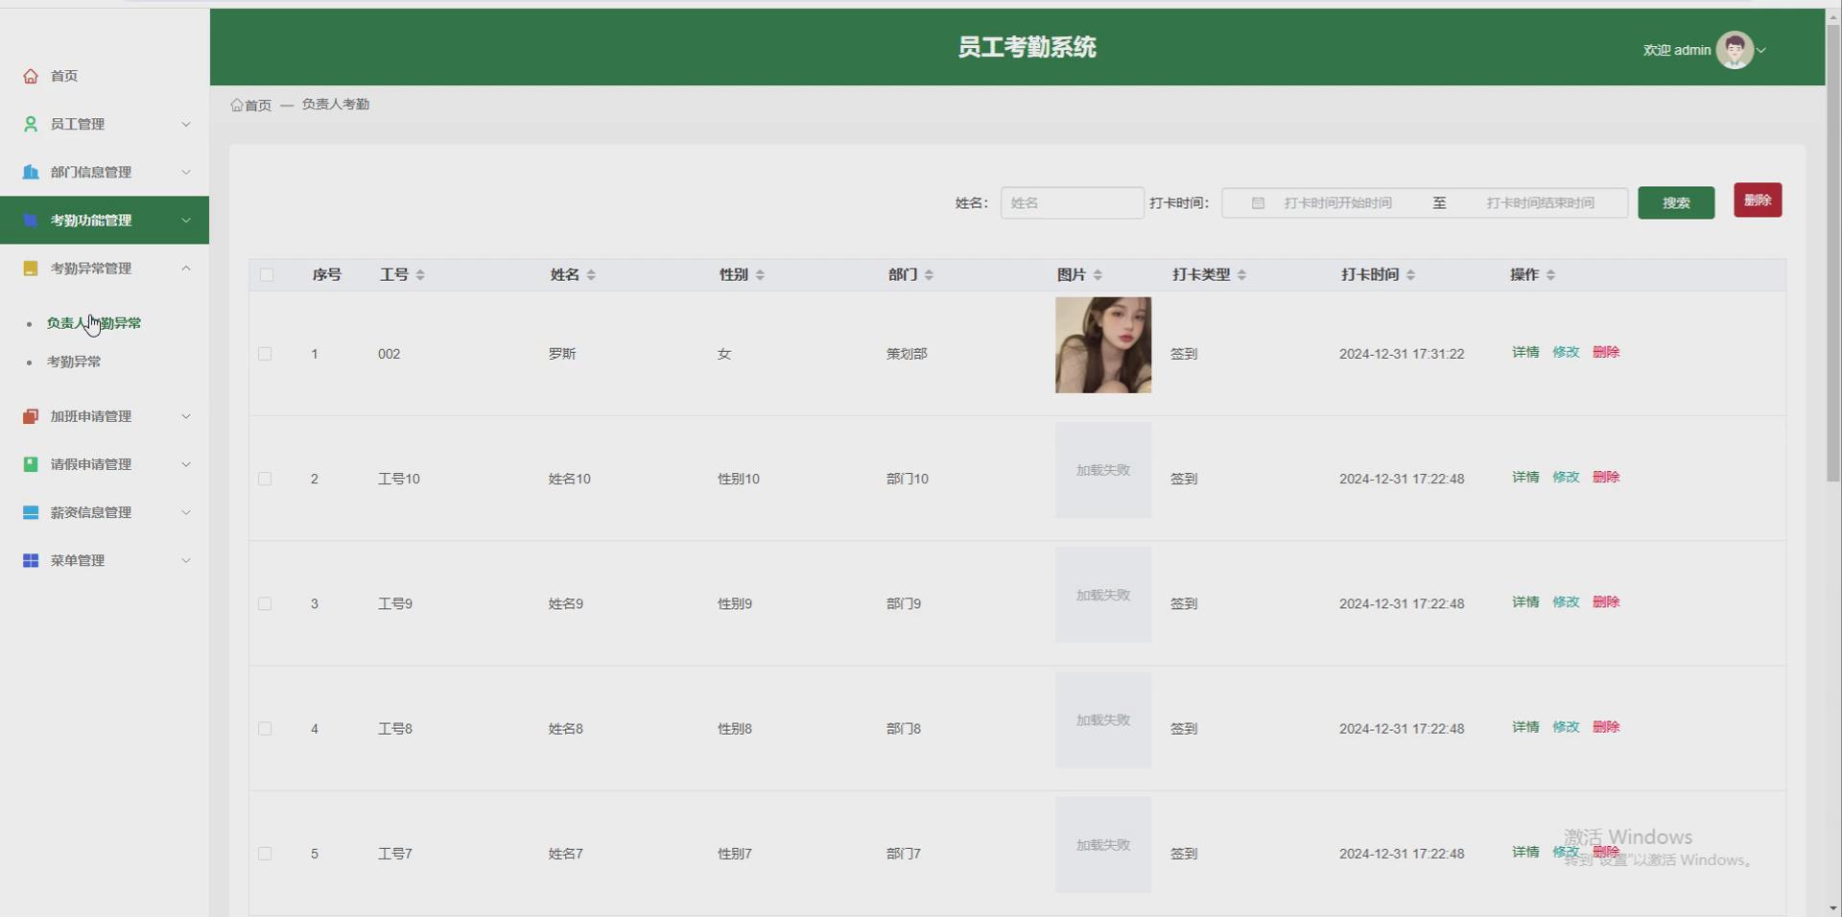Collapse the 考勤异常管理 menu chevron
This screenshot has width=1842, height=917.
tap(186, 268)
